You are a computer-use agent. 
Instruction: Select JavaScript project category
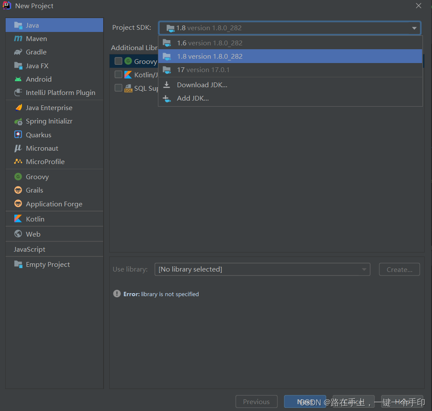54,249
